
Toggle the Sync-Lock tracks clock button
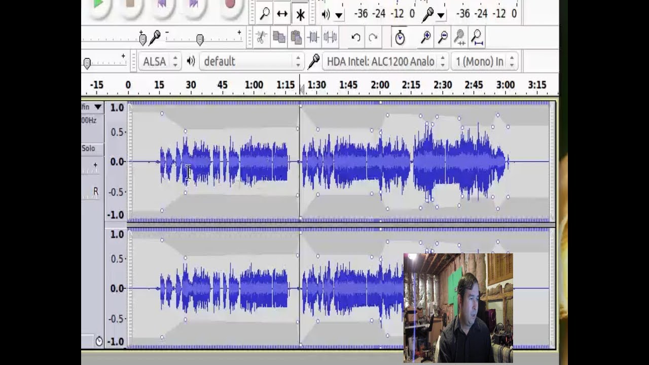click(x=400, y=37)
